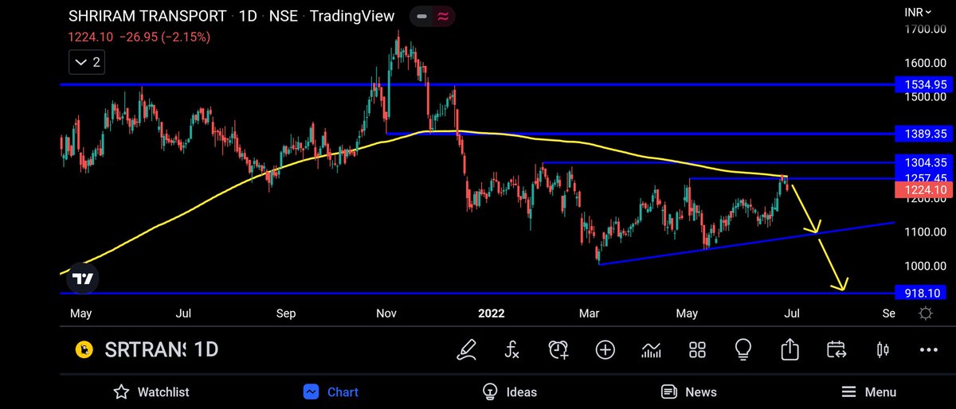Add an alert with the alarm-clock icon
The image size is (956, 409).
(558, 349)
